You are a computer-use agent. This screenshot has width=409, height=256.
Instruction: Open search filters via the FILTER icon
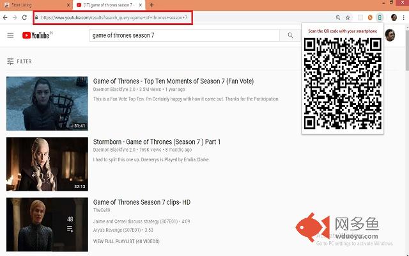[10, 61]
